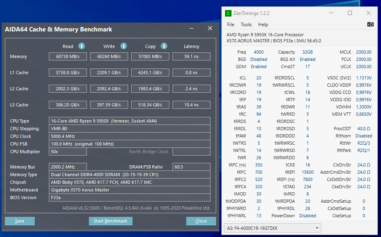Click the RttPark value RZQ/1
This screenshot has width=381, height=237.
[x=364, y=150]
